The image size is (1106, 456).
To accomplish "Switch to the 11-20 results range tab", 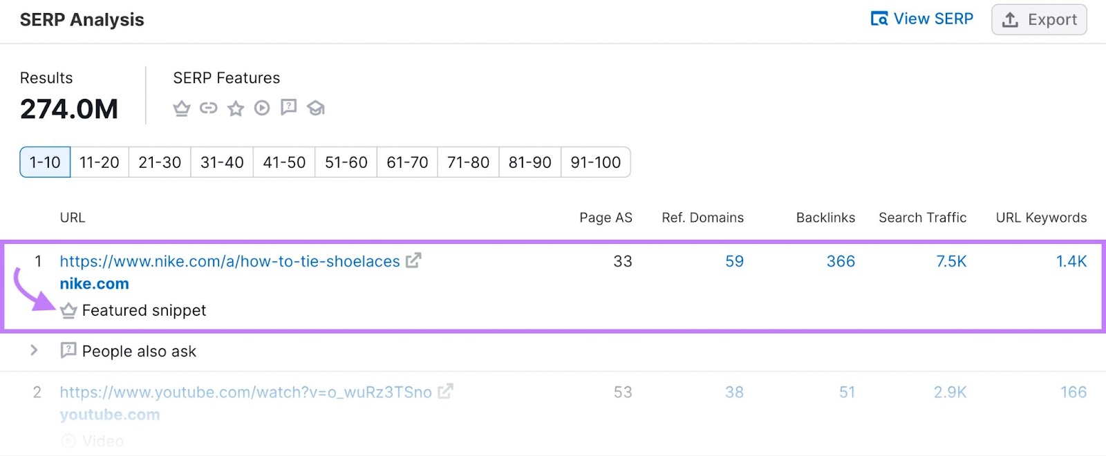I will pyautogui.click(x=99, y=162).
